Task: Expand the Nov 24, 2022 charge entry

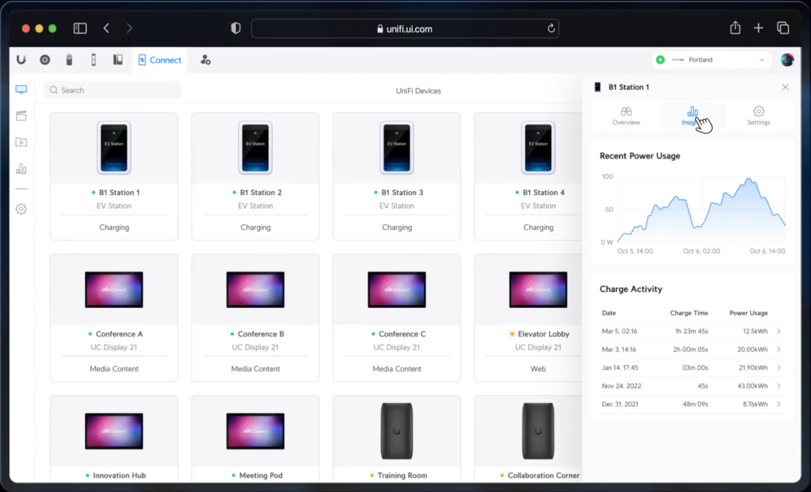Action: [778, 386]
